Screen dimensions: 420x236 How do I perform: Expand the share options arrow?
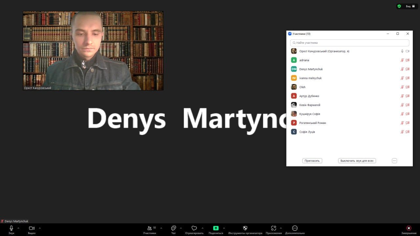click(x=224, y=228)
